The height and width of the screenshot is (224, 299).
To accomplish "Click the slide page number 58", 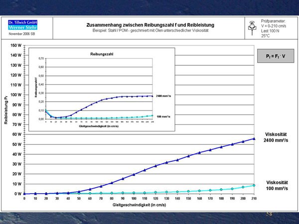I will point(269,214).
